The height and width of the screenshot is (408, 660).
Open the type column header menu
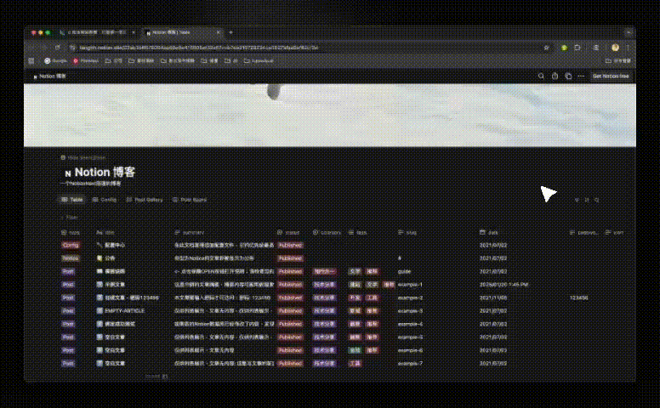coord(71,233)
